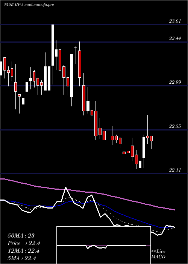Click the MACD inset chart box
This screenshot has height=264, width=188.
(x=103, y=245)
